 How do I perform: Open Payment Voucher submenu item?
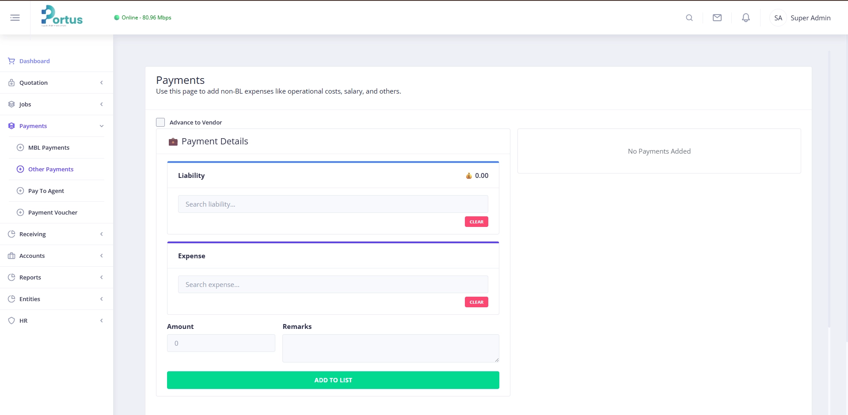53,212
